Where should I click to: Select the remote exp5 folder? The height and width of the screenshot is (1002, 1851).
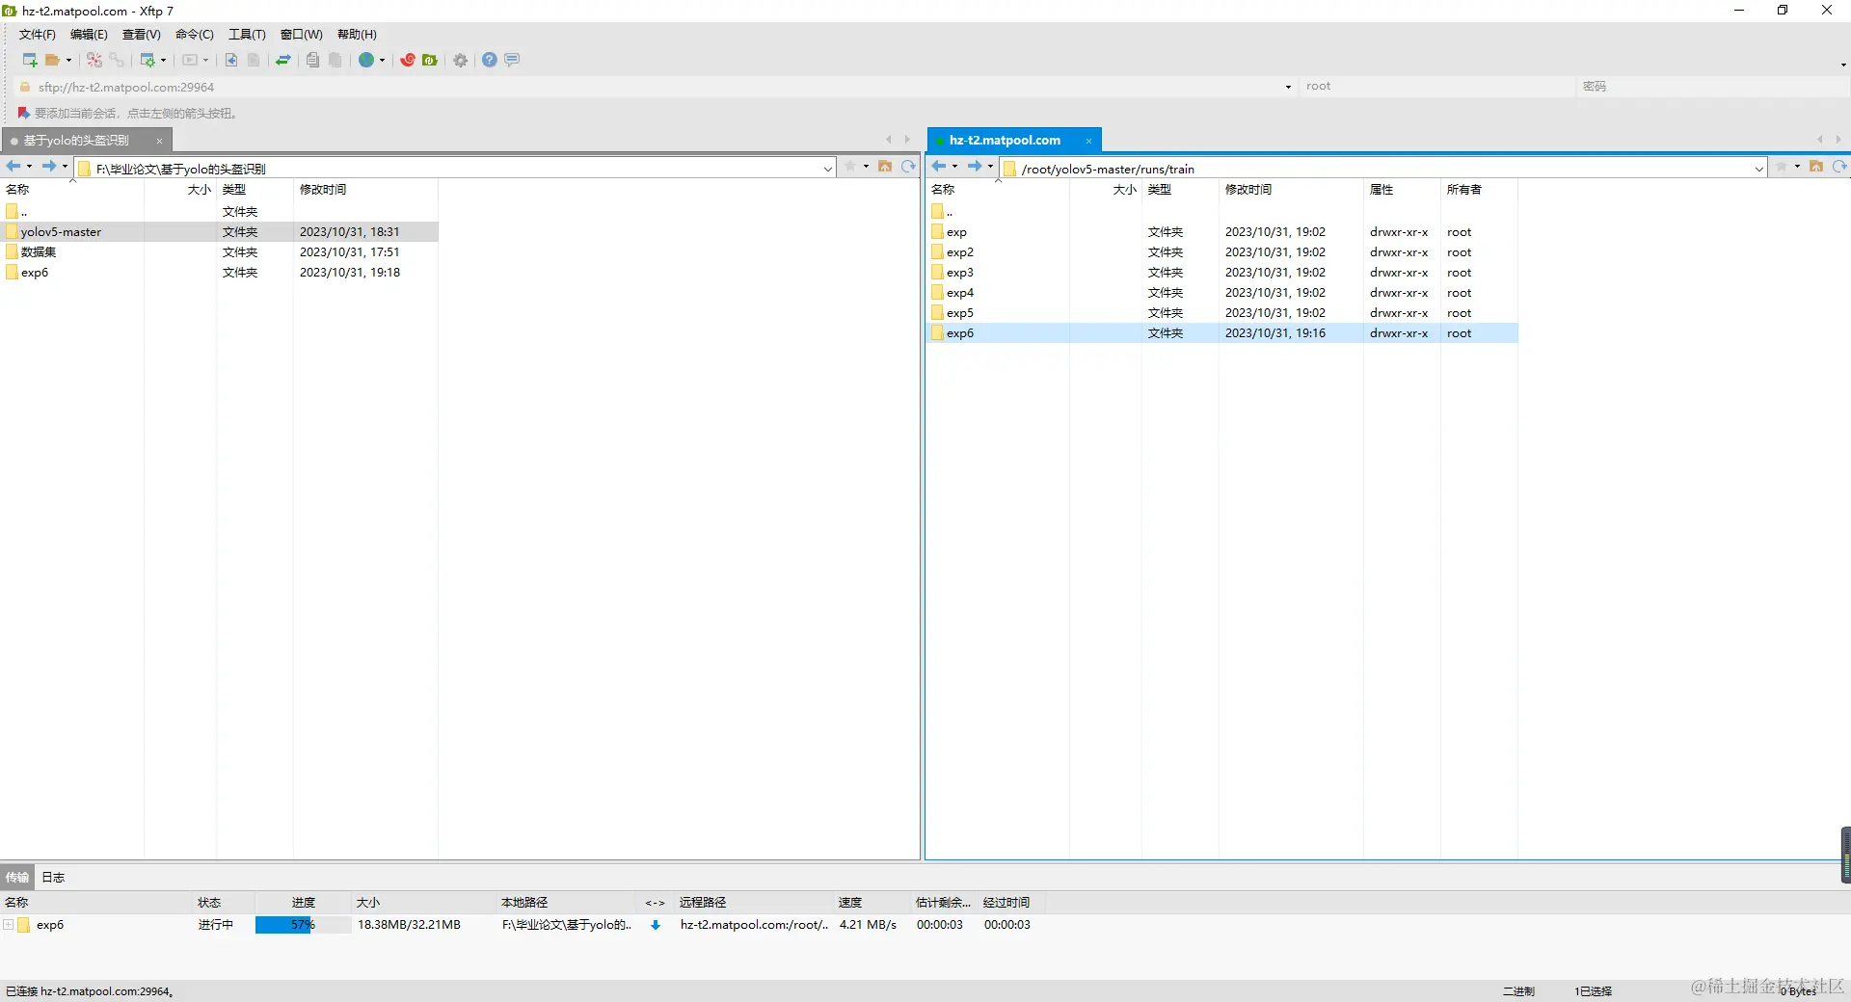1222,313
